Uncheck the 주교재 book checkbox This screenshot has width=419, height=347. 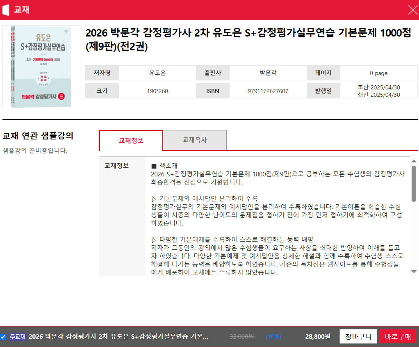pos(3,337)
